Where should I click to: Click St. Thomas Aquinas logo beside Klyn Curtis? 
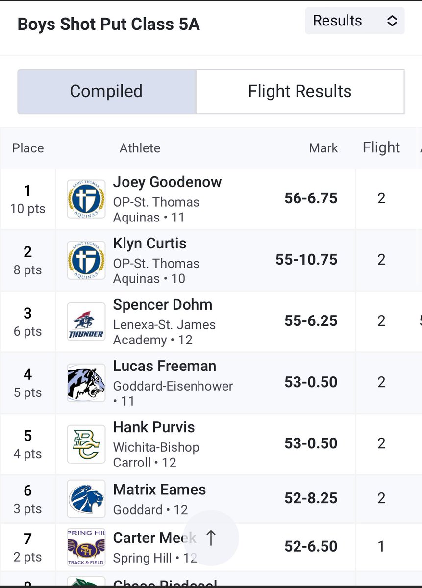(x=86, y=260)
